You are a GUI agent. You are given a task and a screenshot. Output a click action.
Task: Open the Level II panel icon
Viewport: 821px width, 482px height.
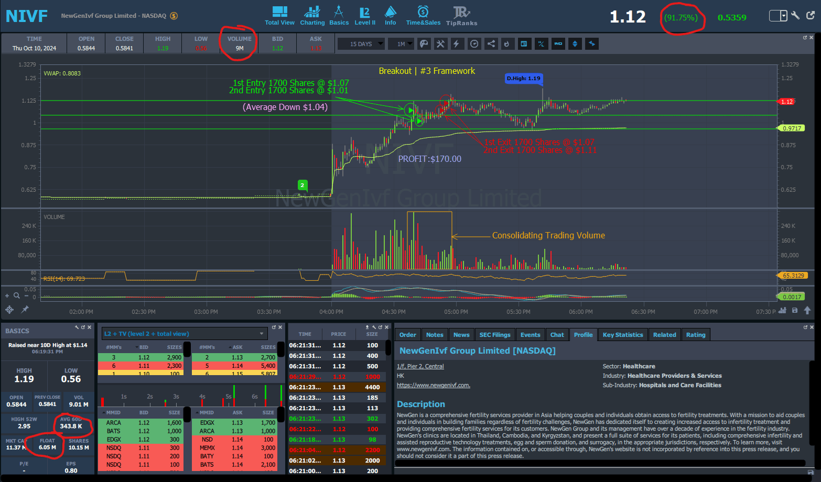[365, 15]
